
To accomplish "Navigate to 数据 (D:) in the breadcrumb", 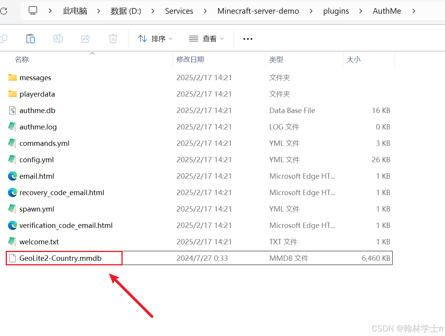I will coord(126,11).
